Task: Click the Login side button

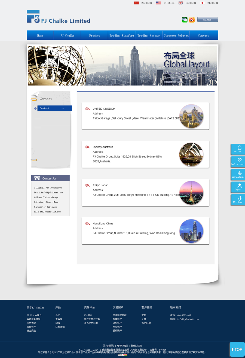Action: (x=238, y=187)
